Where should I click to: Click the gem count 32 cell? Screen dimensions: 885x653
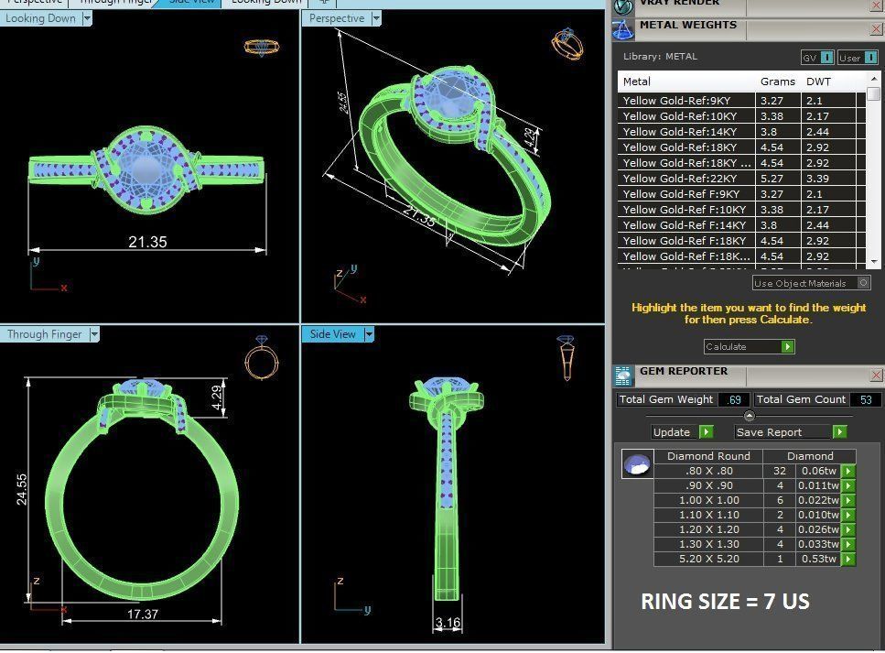point(780,471)
